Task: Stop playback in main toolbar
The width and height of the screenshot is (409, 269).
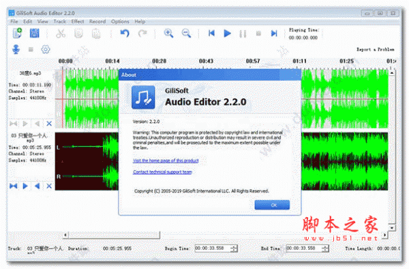Action: point(258,33)
